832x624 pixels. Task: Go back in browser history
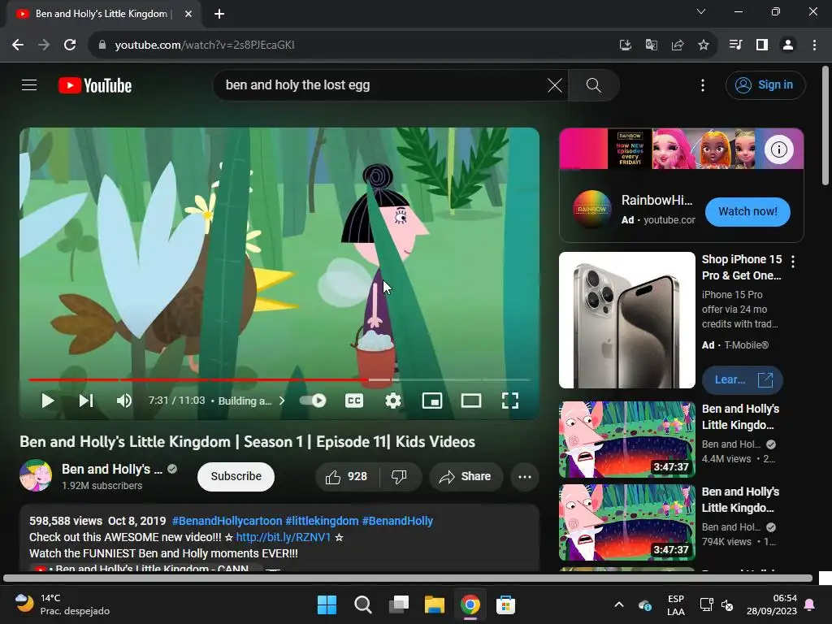click(x=18, y=45)
